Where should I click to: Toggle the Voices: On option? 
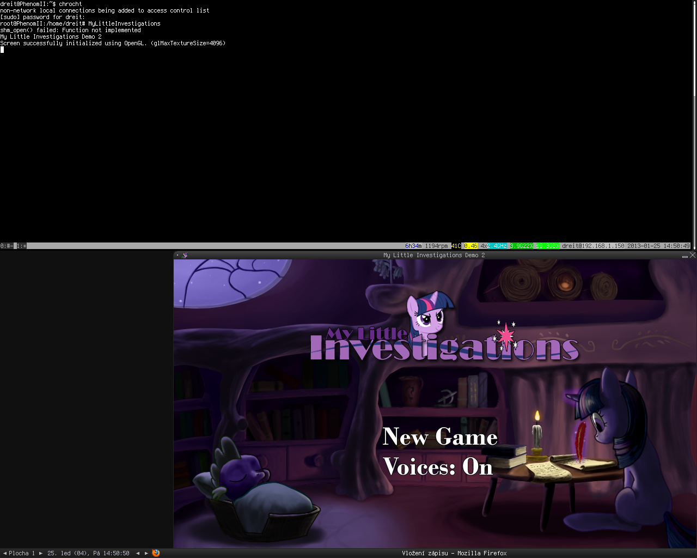coord(438,467)
